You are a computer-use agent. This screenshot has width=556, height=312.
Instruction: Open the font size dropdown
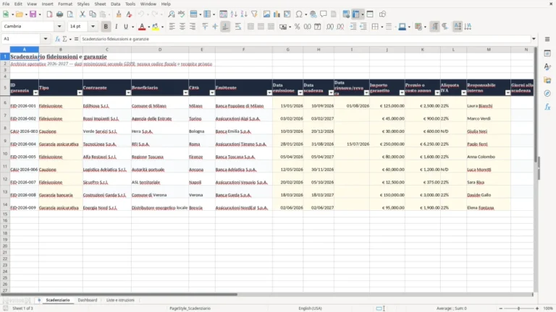93,27
